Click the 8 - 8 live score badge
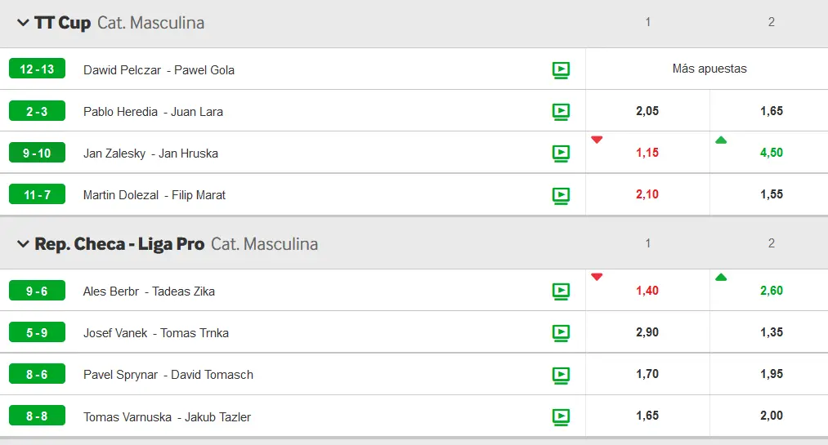 pos(37,416)
